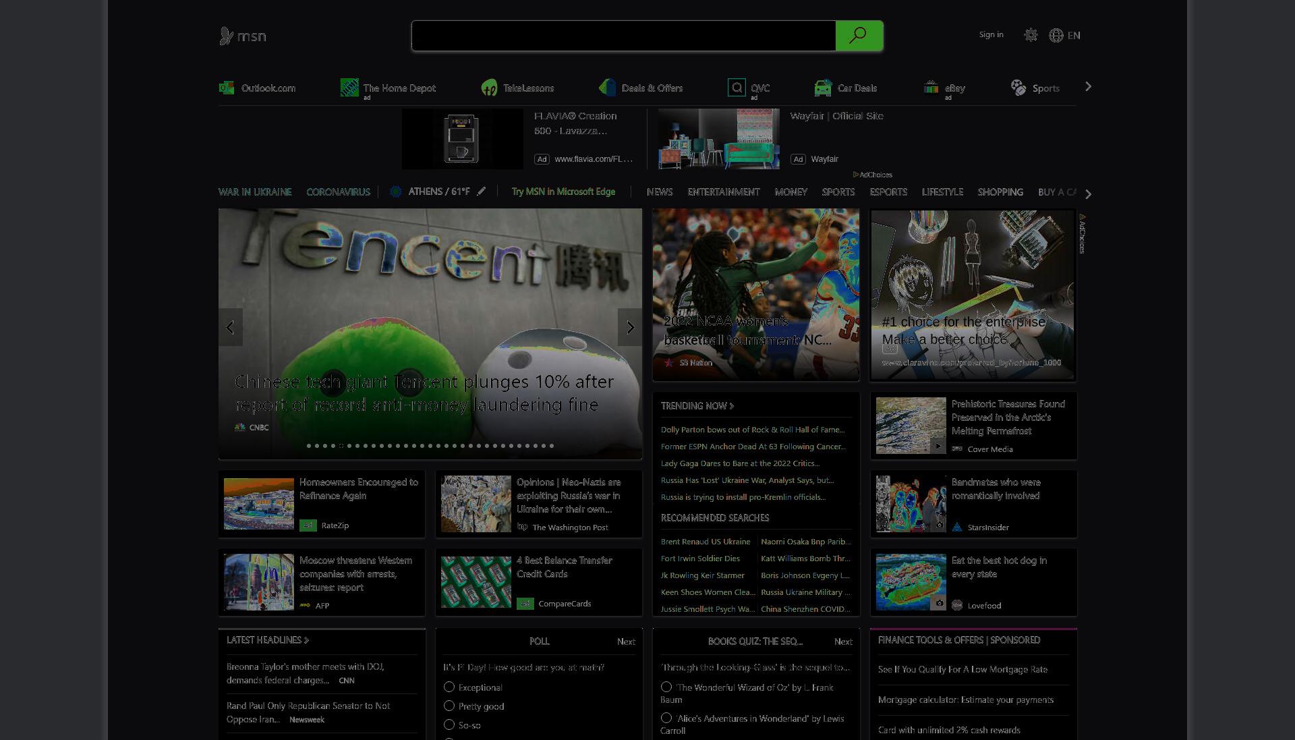Open settings gear icon in header
This screenshot has width=1295, height=740.
click(1031, 35)
